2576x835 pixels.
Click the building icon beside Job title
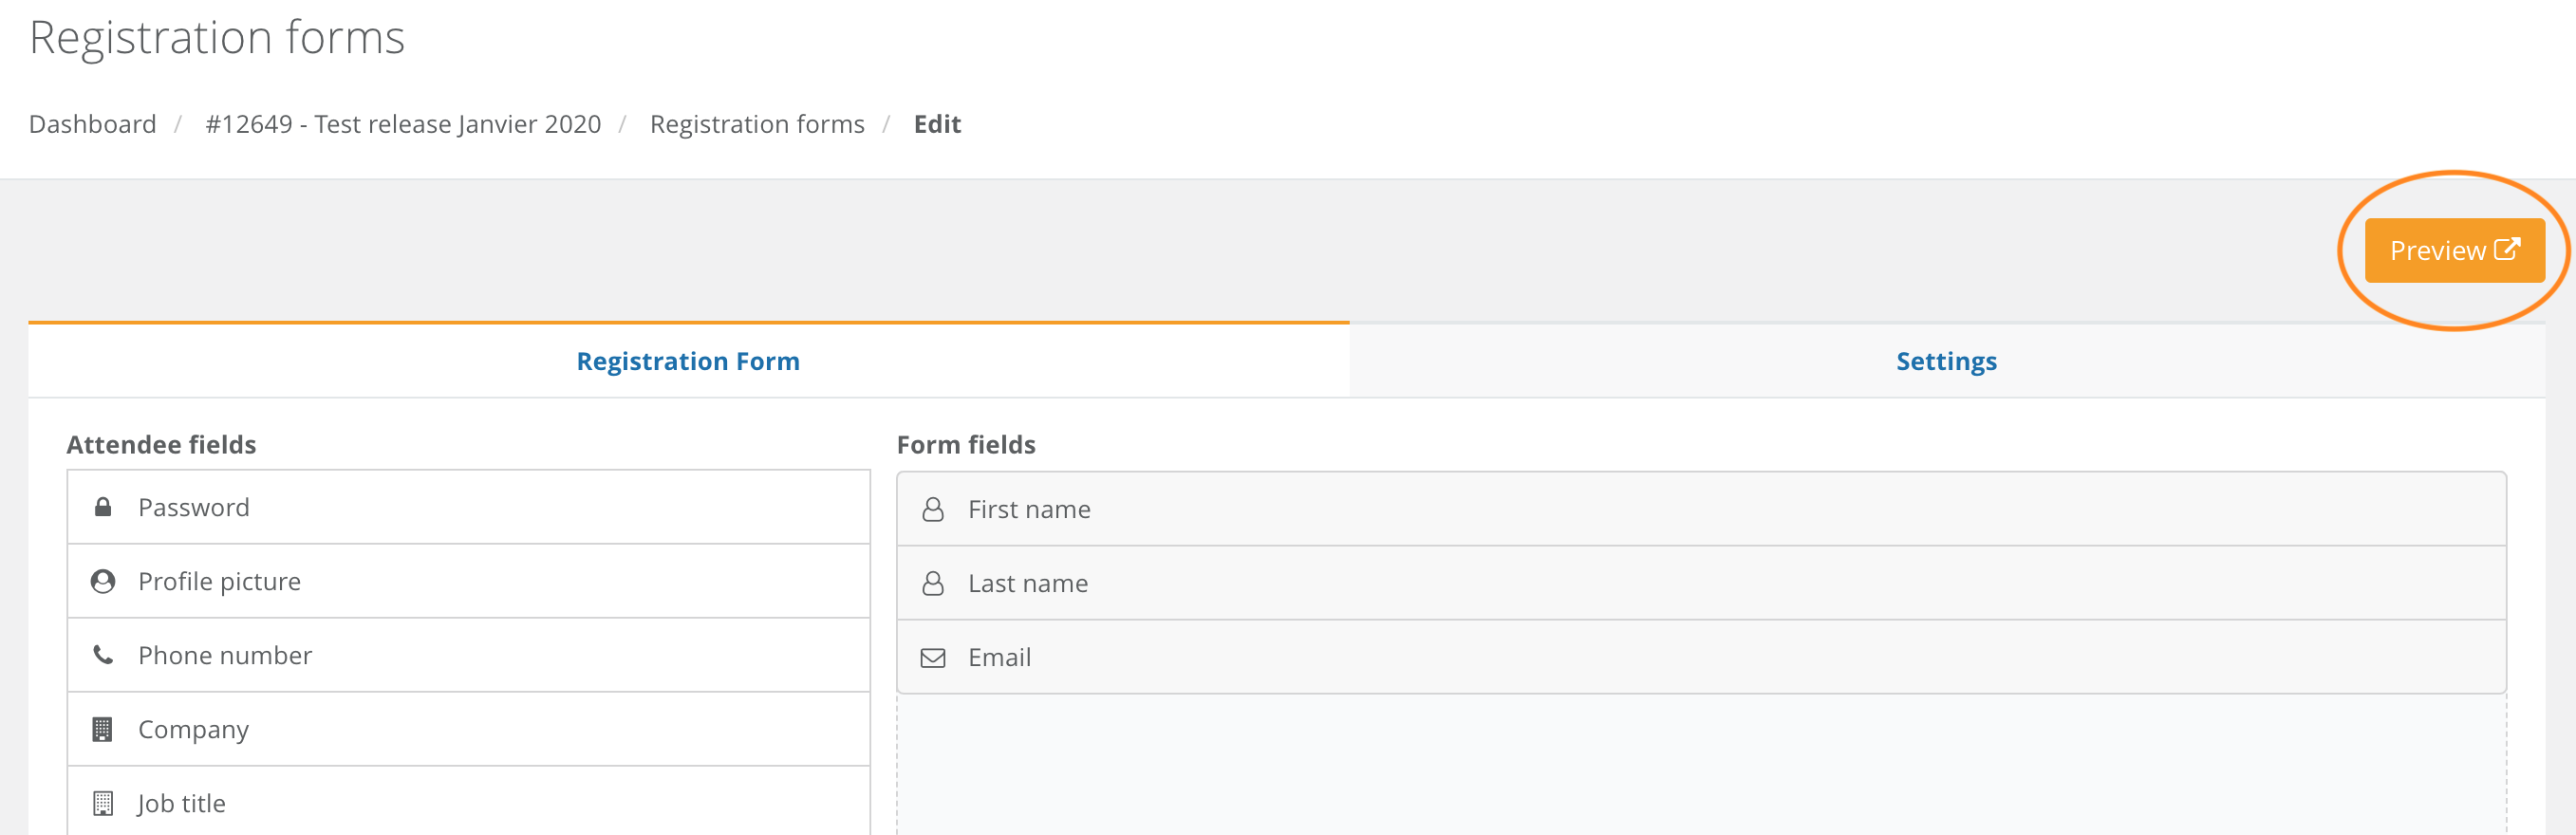[x=102, y=803]
